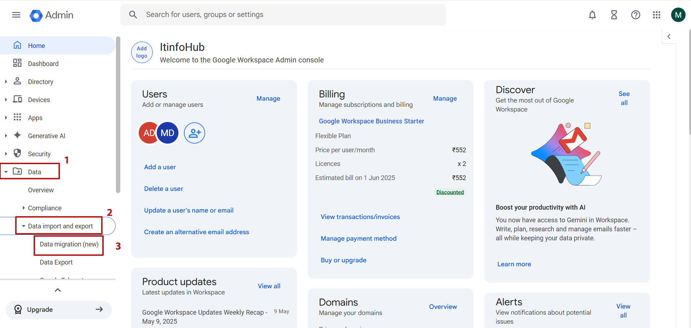Click the add user icon button
Image resolution: width=691 pixels, height=328 pixels.
195,133
